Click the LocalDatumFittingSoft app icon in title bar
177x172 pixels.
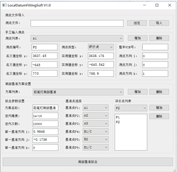point(4,5)
